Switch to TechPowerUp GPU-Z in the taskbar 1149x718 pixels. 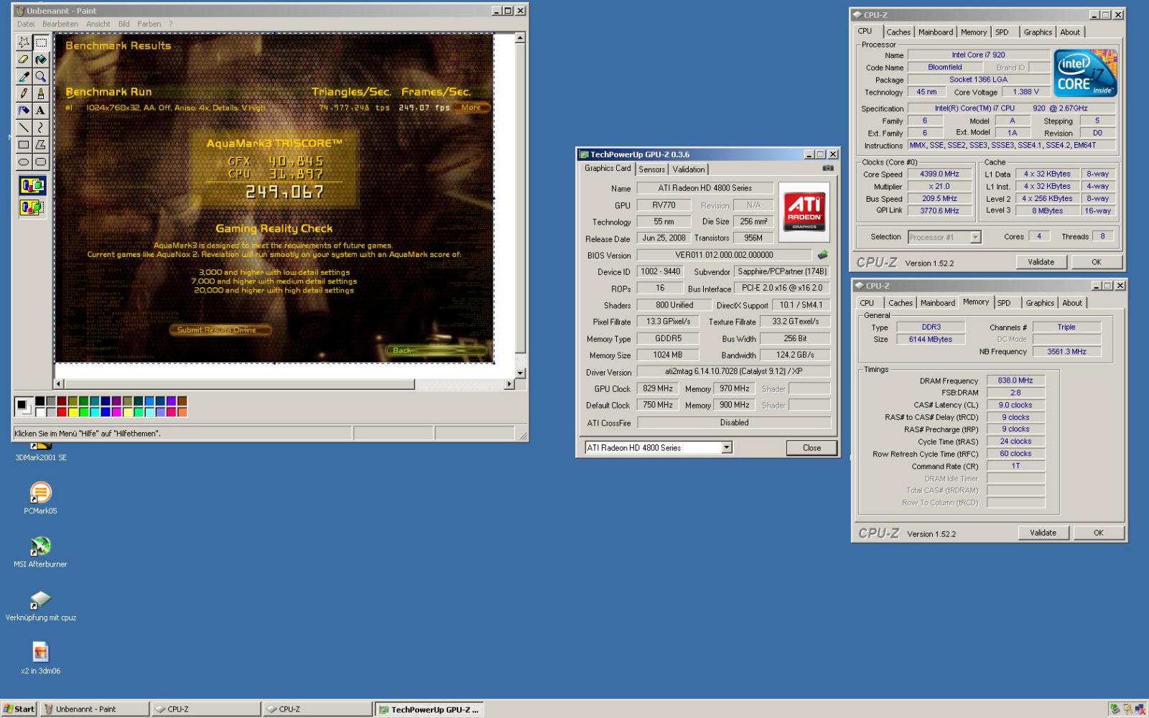pos(429,709)
